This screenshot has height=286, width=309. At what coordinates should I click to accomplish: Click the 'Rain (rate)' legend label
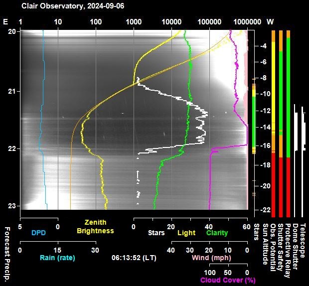click(x=57, y=258)
